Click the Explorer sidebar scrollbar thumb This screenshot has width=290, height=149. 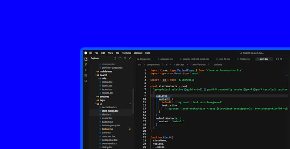133,101
